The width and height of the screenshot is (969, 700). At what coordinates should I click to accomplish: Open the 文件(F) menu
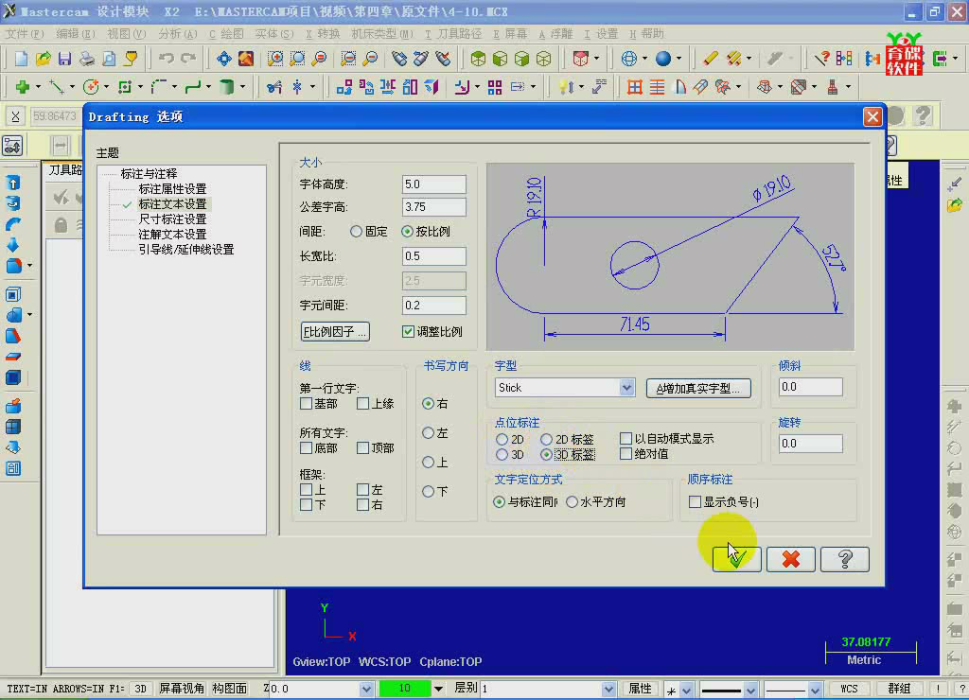coord(25,34)
